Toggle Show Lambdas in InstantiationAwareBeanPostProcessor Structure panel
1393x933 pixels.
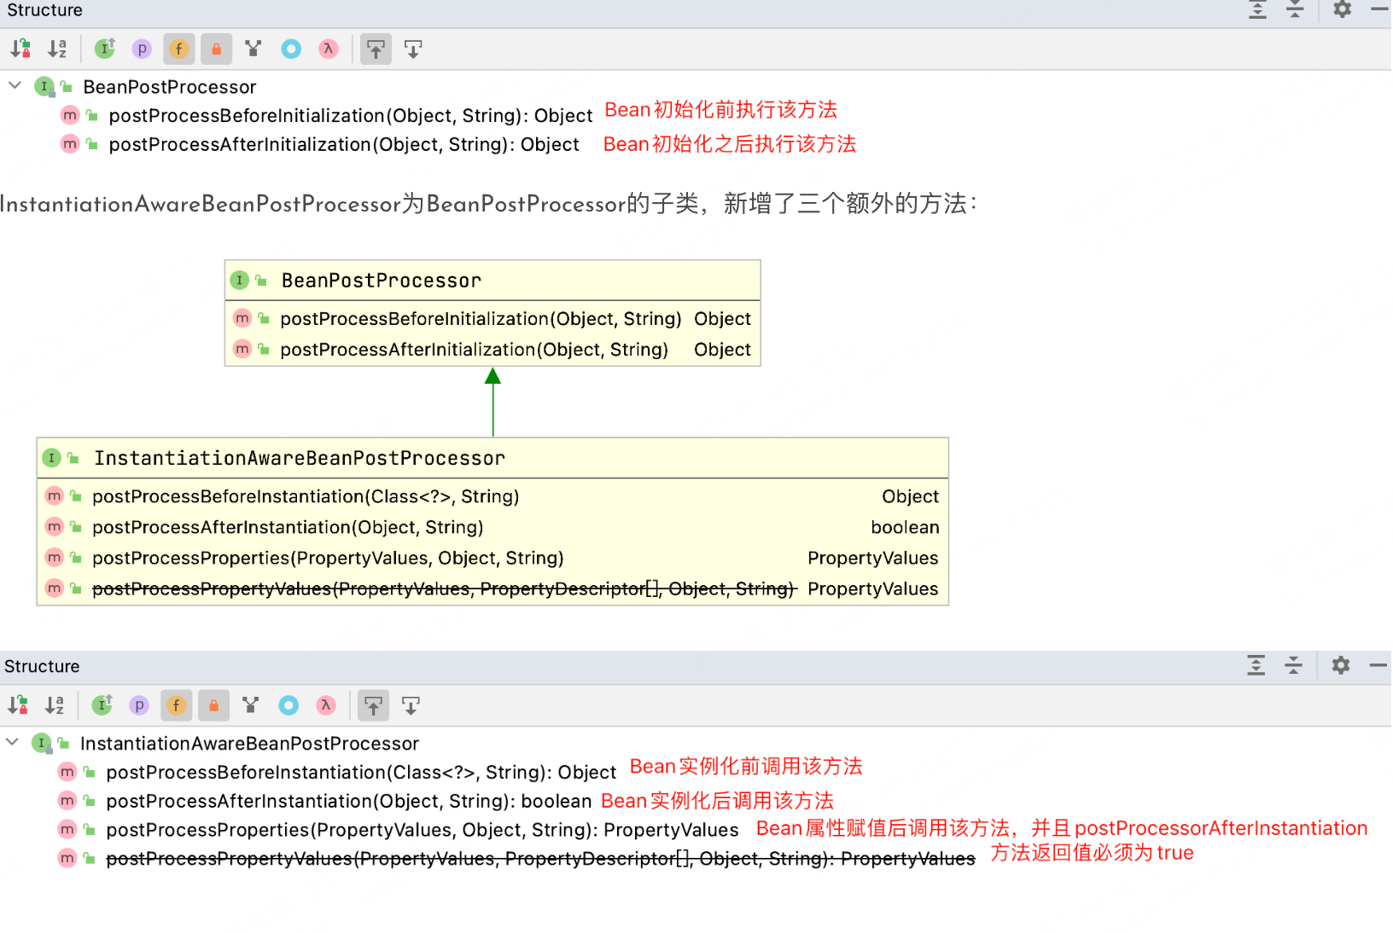tap(326, 705)
